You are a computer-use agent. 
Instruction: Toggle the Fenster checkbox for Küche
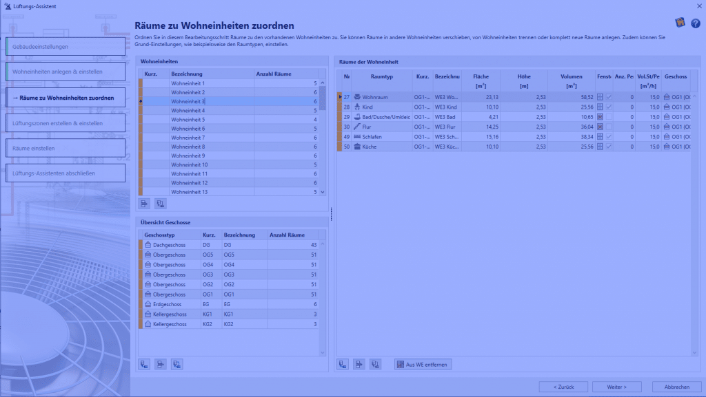tap(609, 147)
